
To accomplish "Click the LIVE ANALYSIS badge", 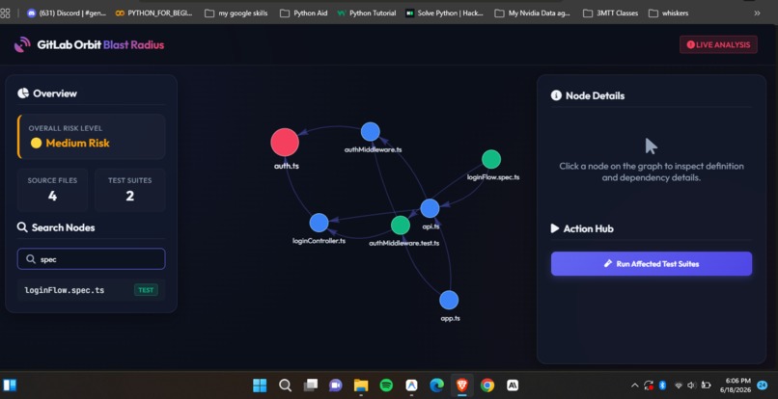I will [x=718, y=44].
